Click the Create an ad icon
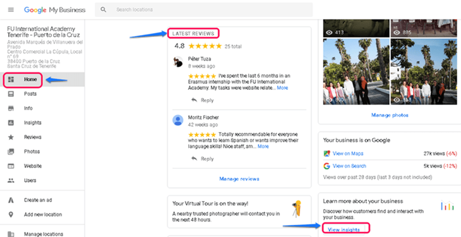Screen dimensions: 461x237 (11, 200)
